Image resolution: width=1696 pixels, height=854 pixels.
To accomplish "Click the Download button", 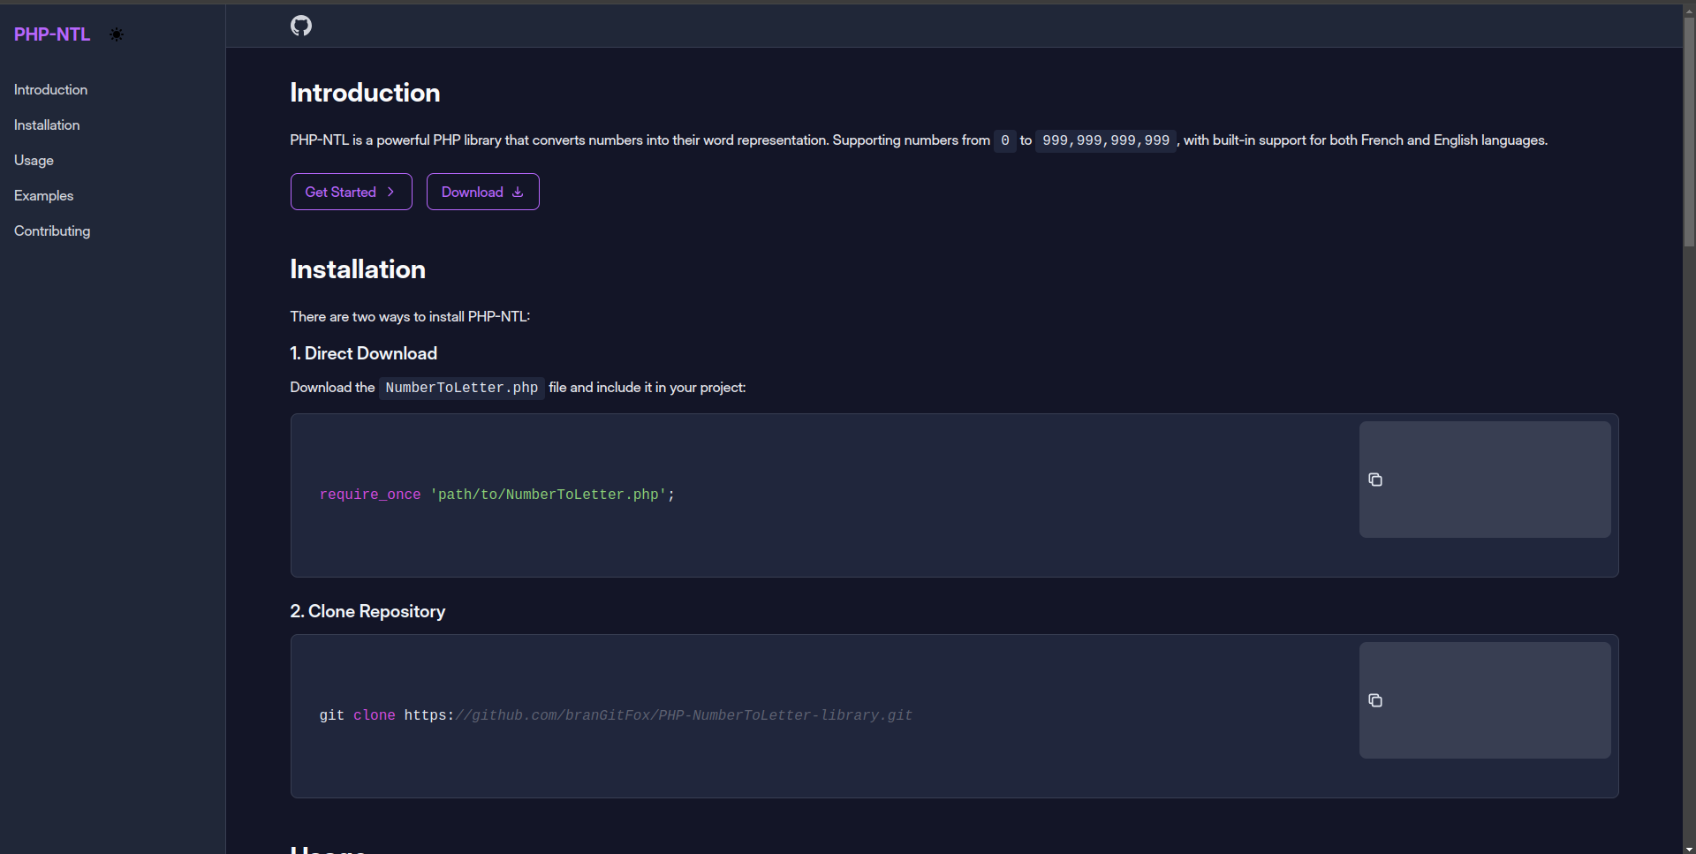I will pyautogui.click(x=482, y=192).
